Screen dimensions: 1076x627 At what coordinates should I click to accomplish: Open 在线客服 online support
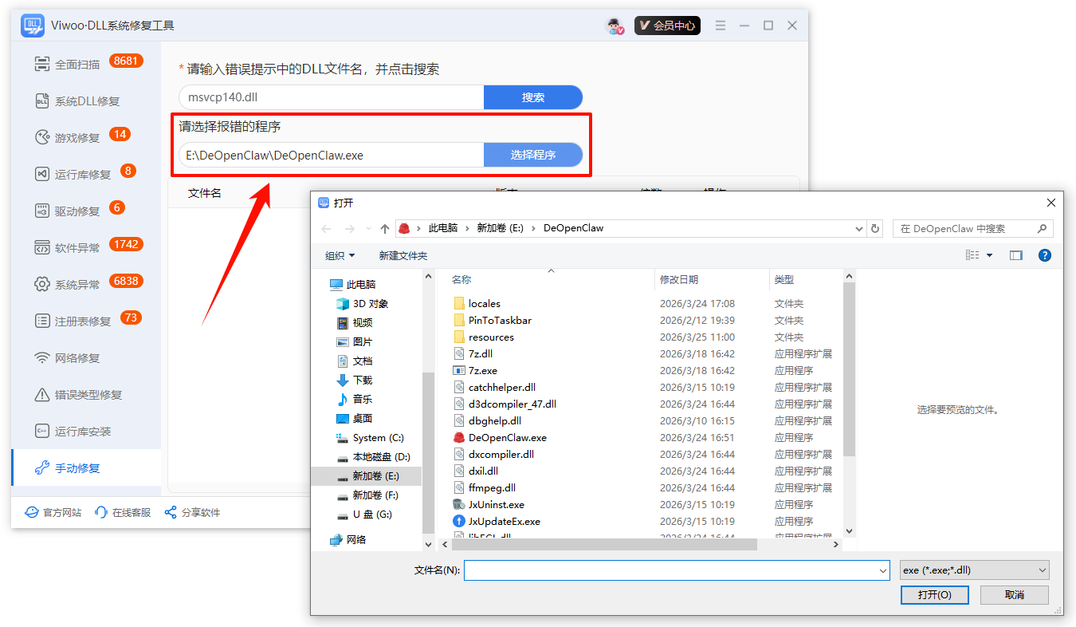click(x=123, y=513)
